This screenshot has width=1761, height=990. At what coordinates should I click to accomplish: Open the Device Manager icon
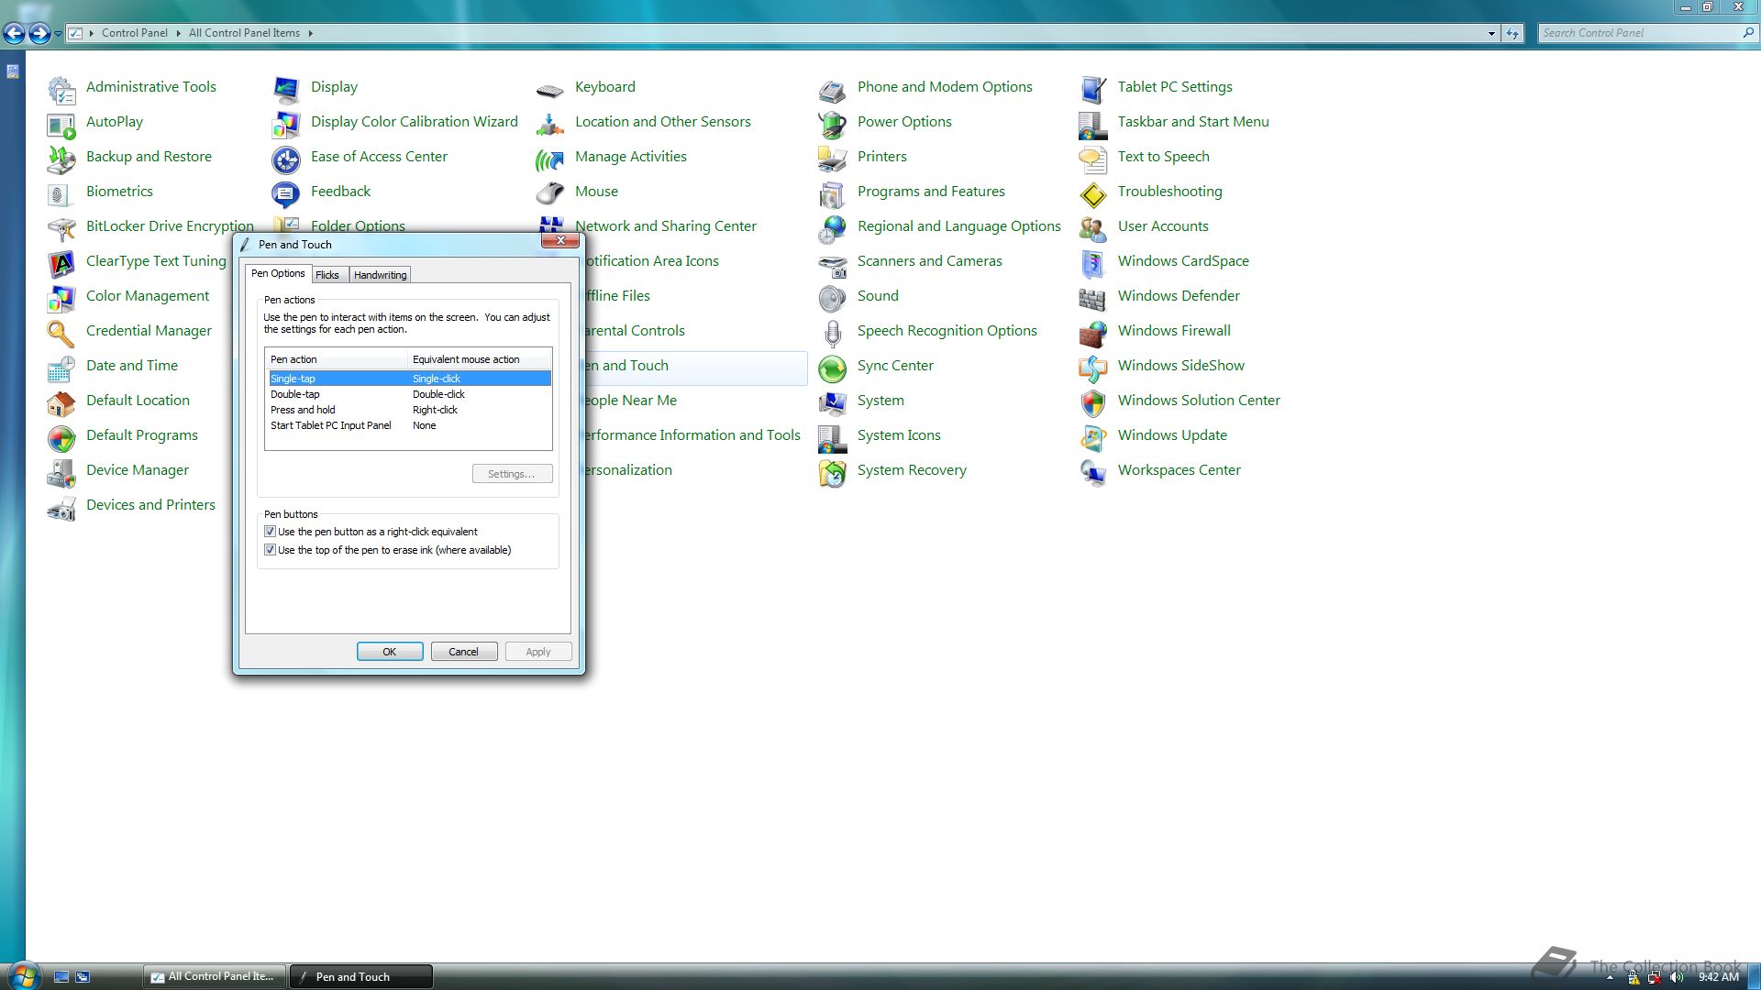pyautogui.click(x=61, y=473)
